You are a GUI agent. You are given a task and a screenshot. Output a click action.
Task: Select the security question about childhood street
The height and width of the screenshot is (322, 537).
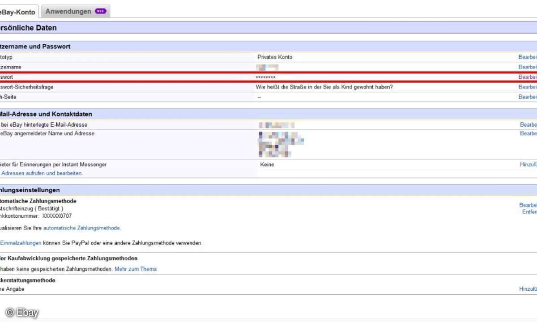click(324, 87)
